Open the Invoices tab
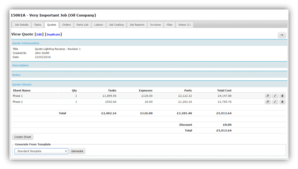Image resolution: width=298 pixels, height=169 pixels. tap(156, 25)
